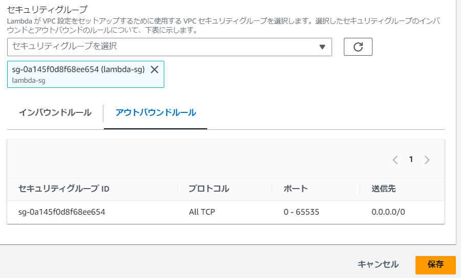Expand the security group dropdown arrow
This screenshot has height=278, width=461.
click(x=322, y=47)
